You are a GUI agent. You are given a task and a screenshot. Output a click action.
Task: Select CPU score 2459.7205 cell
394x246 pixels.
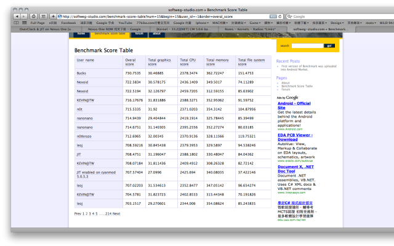(x=189, y=91)
